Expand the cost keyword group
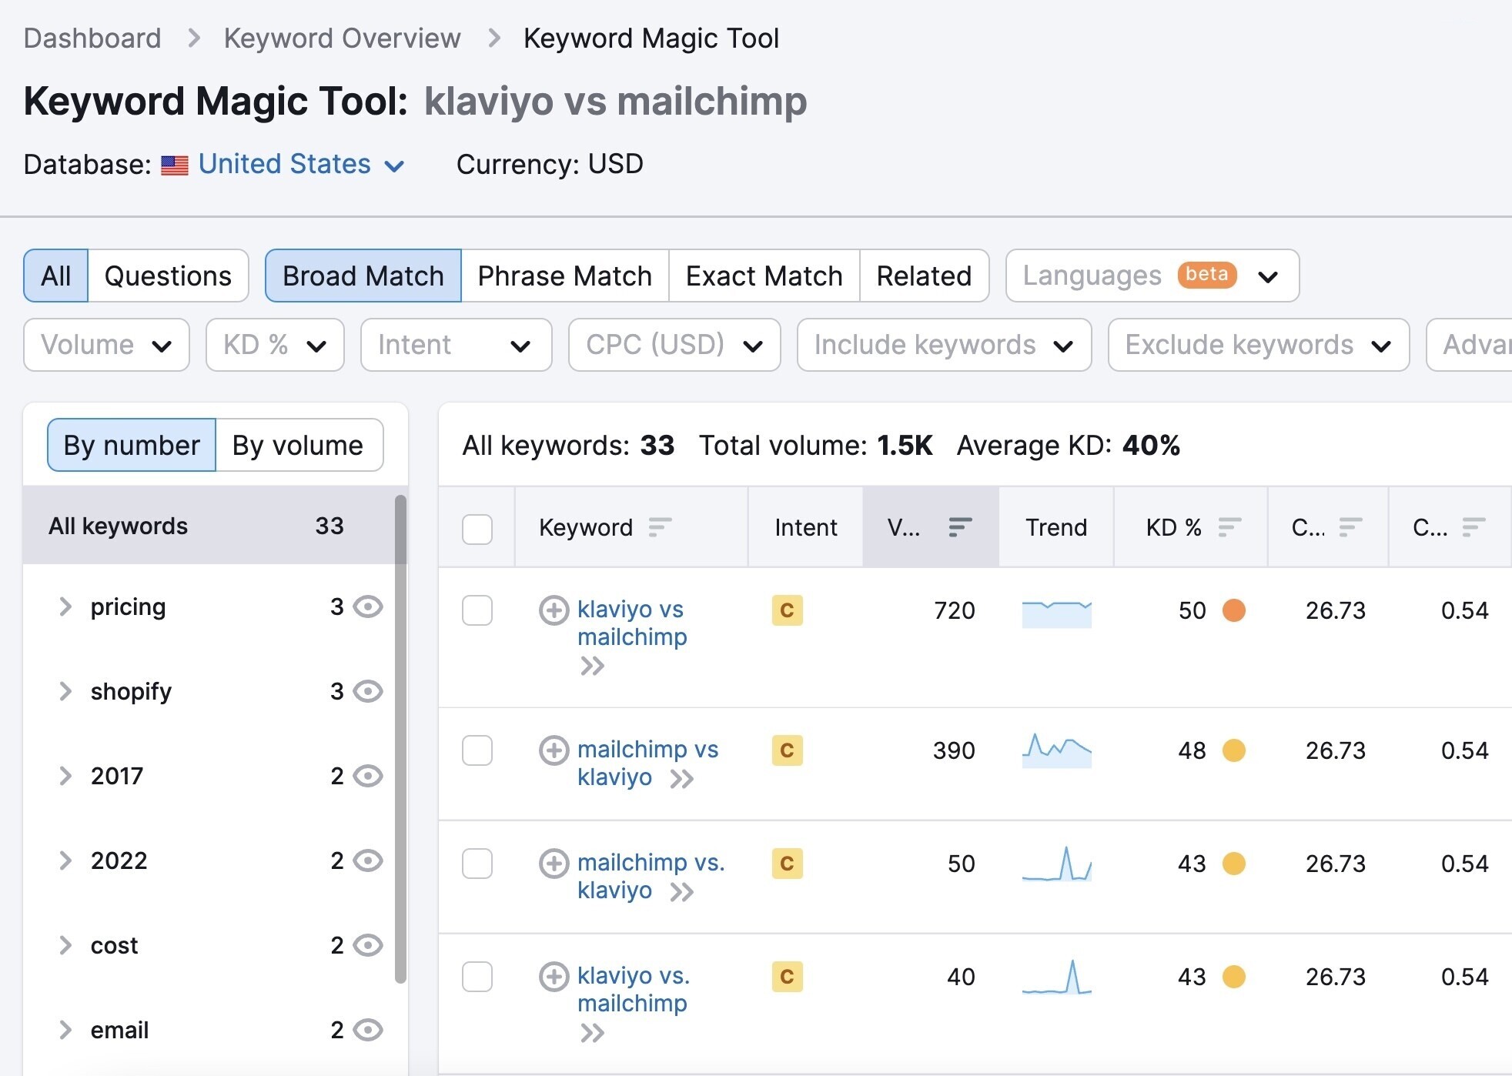 coord(65,945)
